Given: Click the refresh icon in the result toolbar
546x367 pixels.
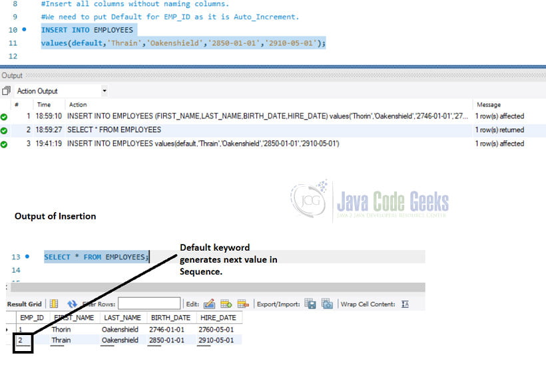Looking at the screenshot, I should click(72, 304).
